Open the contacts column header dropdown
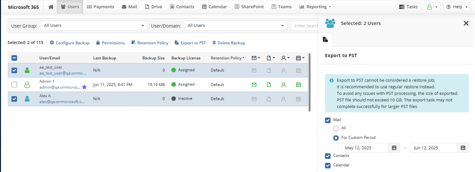Viewport: 475px width, 172px height. point(285,58)
